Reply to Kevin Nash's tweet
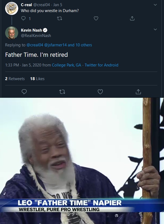164x224 pixels. click(24, 92)
